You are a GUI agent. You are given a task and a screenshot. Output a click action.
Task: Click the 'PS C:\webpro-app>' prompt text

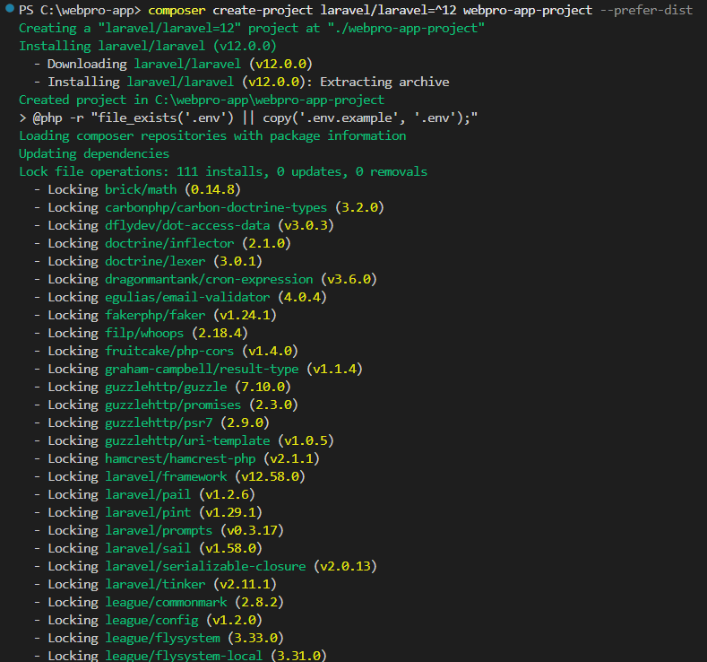click(x=80, y=11)
